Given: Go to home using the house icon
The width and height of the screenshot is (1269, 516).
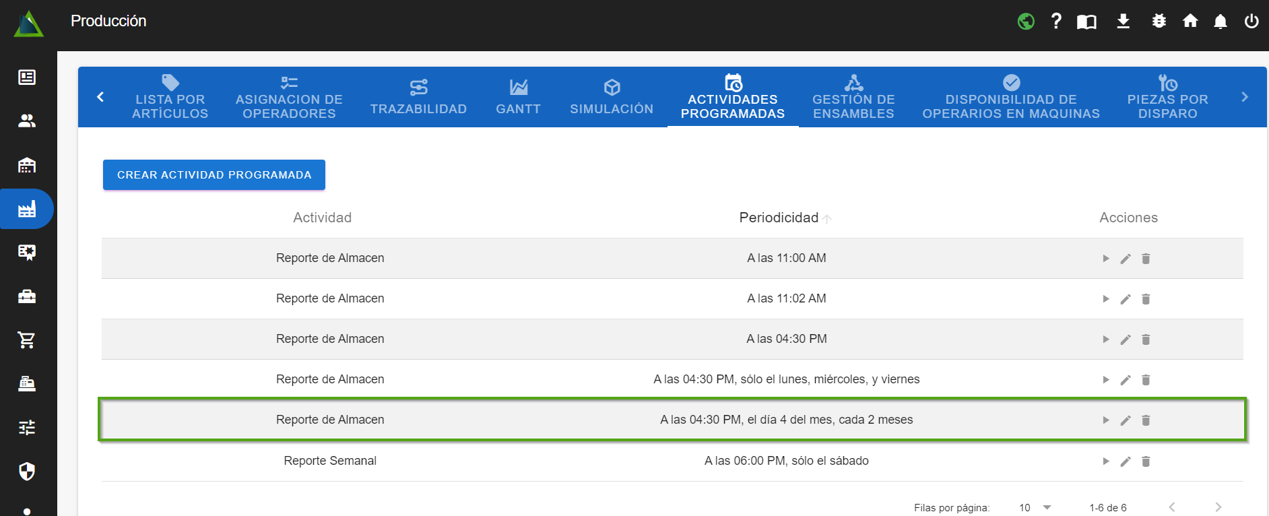Looking at the screenshot, I should (x=1190, y=22).
